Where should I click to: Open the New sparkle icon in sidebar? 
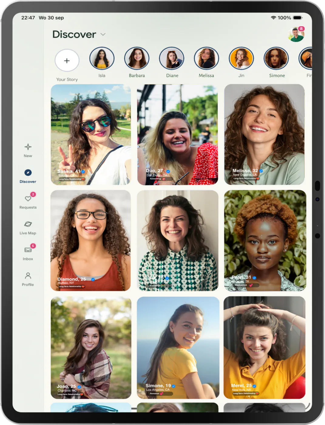point(28,147)
